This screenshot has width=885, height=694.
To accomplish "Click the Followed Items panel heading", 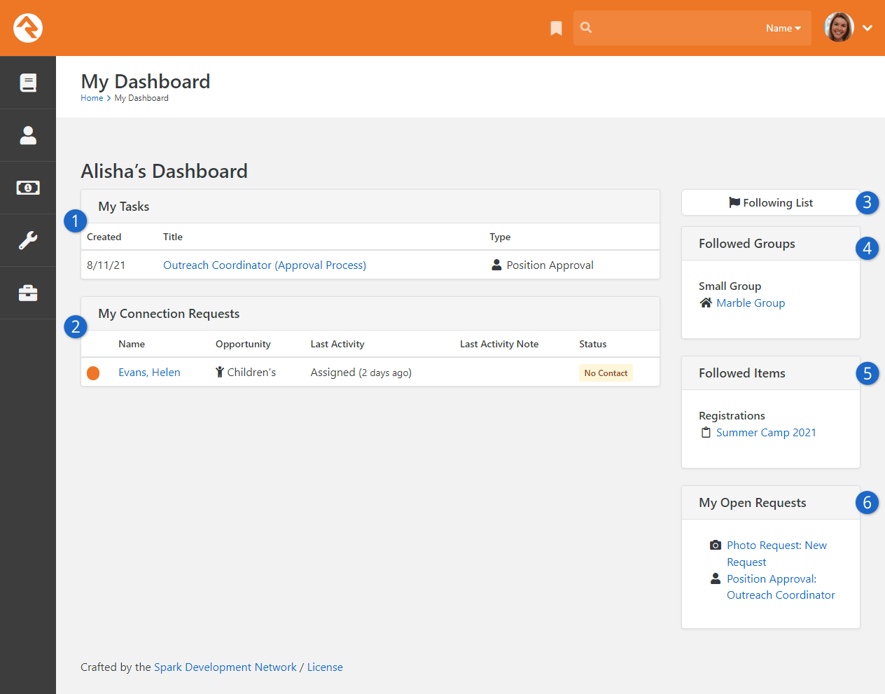I will (742, 373).
